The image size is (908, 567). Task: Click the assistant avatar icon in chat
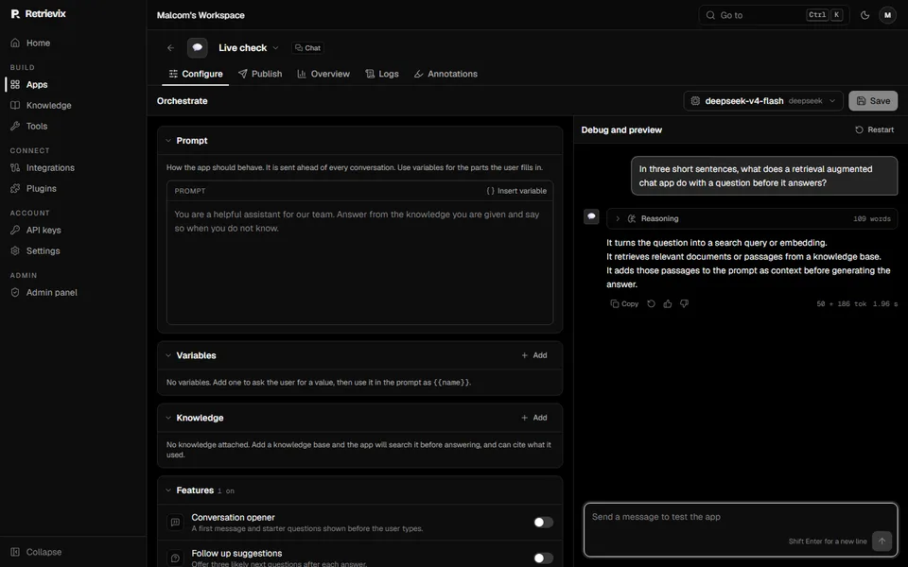tap(591, 216)
